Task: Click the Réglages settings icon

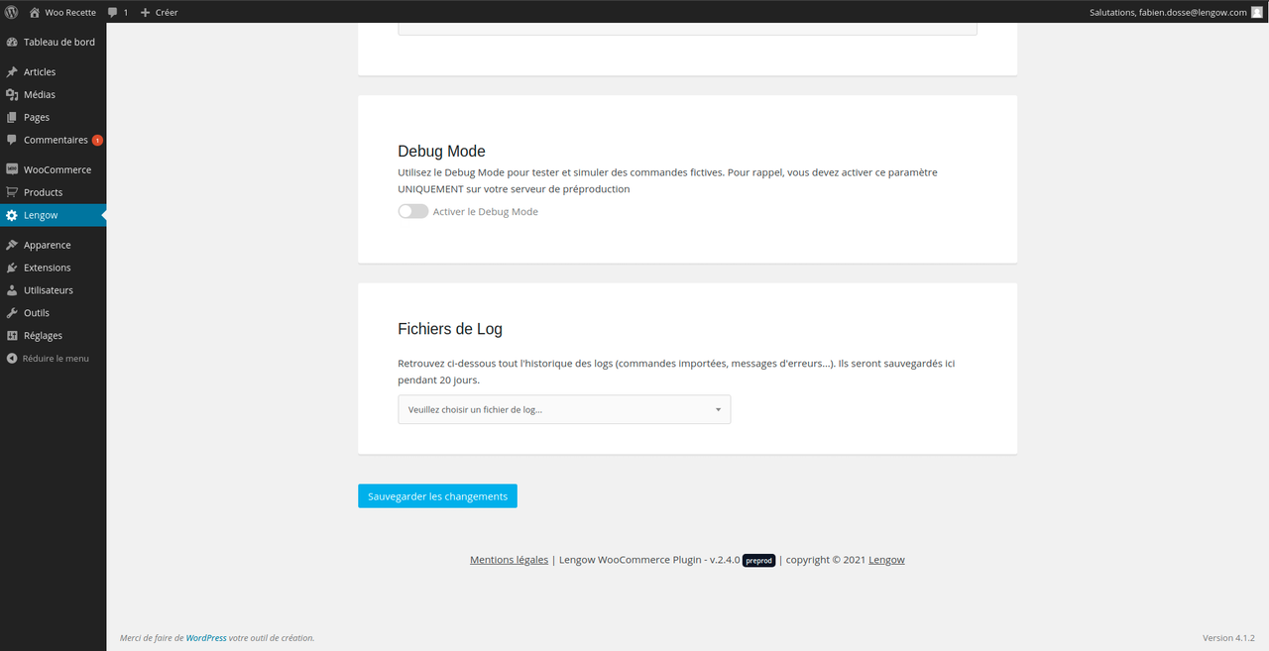Action: click(12, 337)
